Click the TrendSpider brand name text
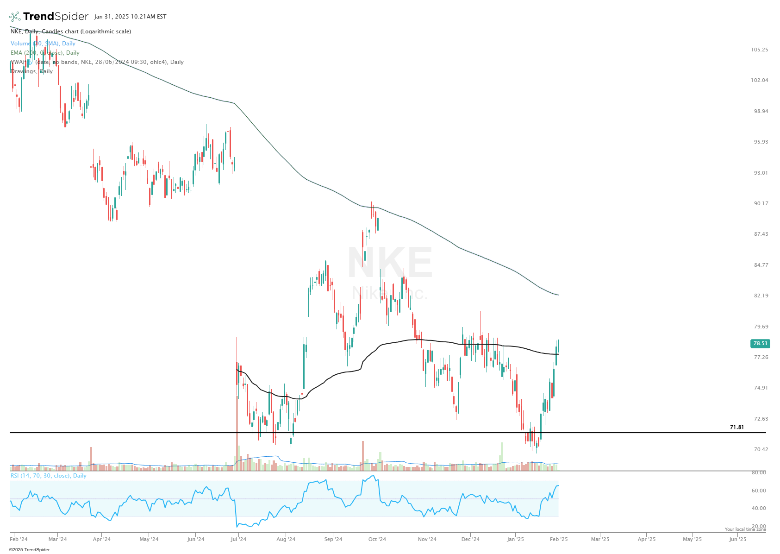Image resolution: width=780 pixels, height=554 pixels. tap(56, 17)
